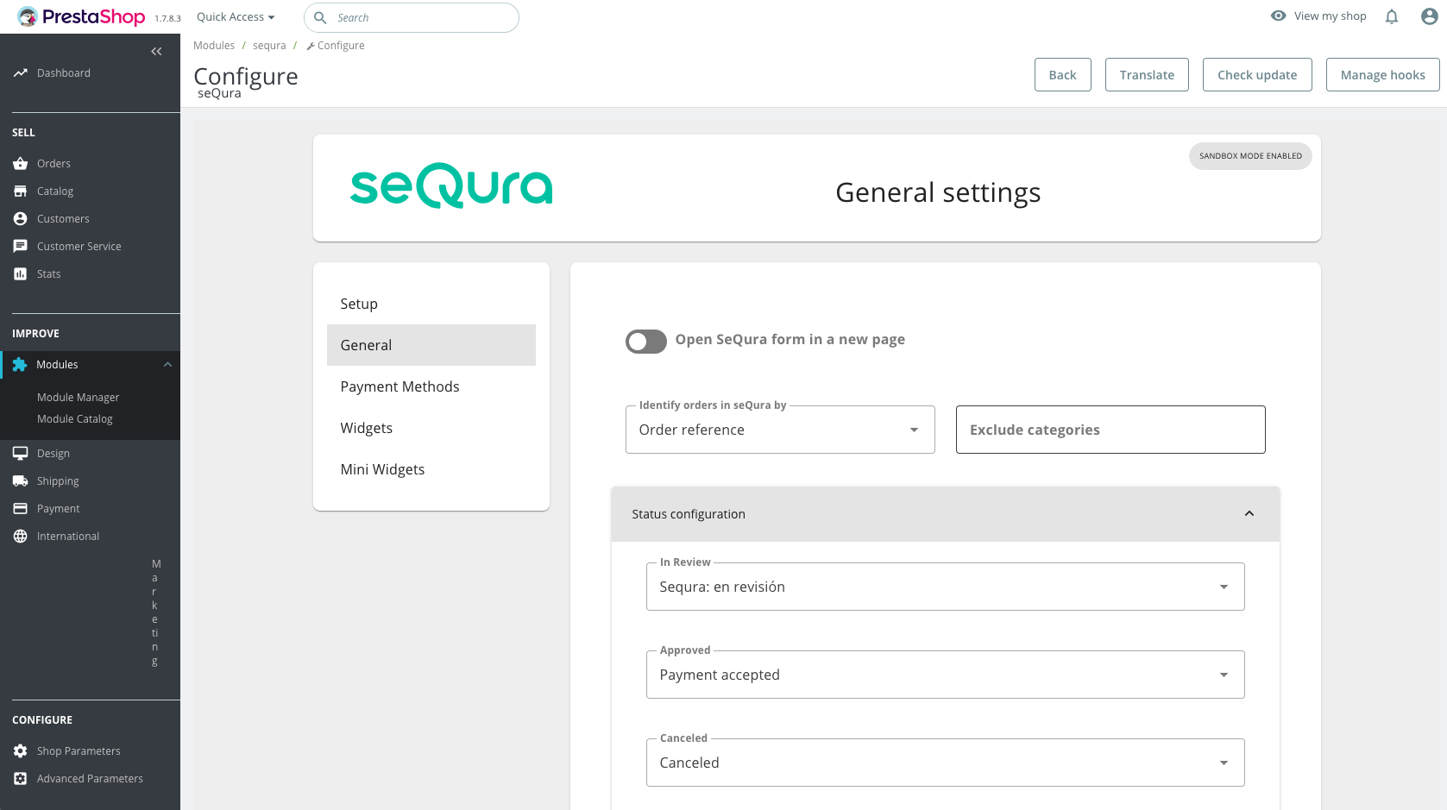Click the Configure breadcrumb wrench icon
The image size is (1447, 810).
point(311,47)
